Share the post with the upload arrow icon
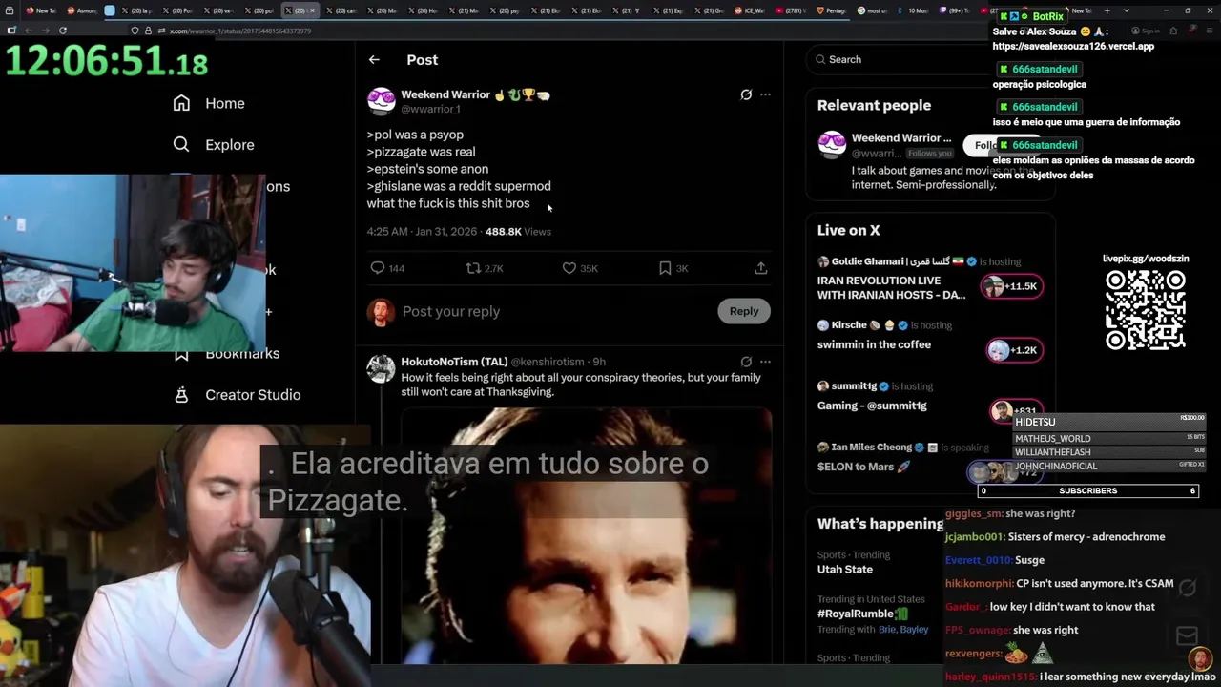Image resolution: width=1221 pixels, height=687 pixels. tap(761, 268)
